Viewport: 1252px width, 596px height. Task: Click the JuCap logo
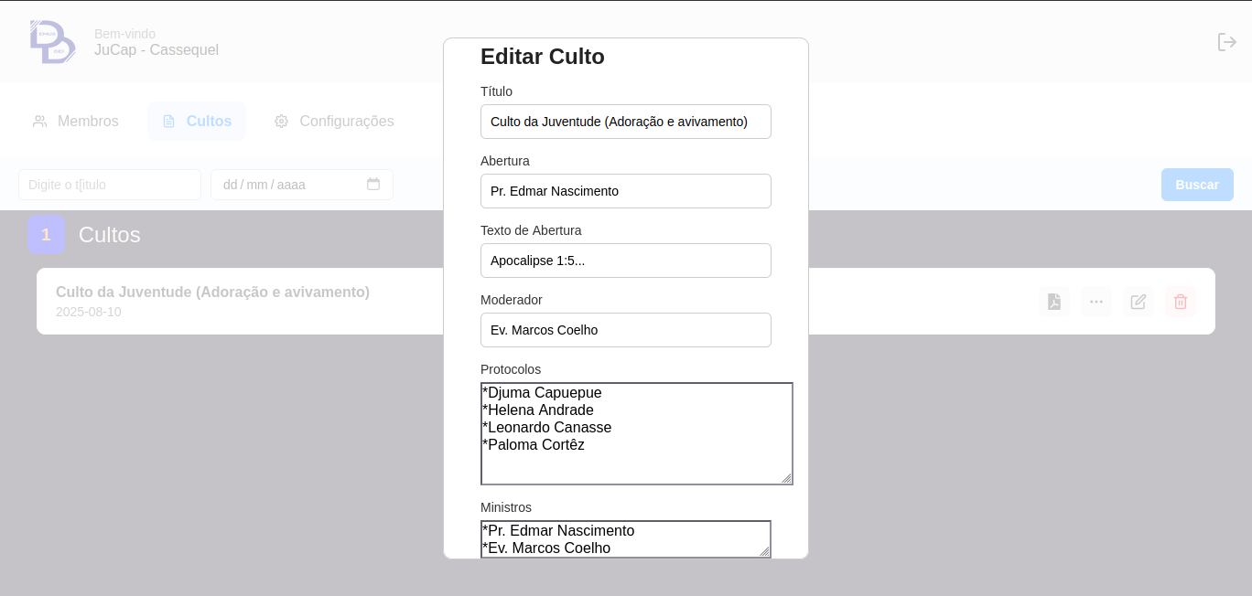[52, 42]
